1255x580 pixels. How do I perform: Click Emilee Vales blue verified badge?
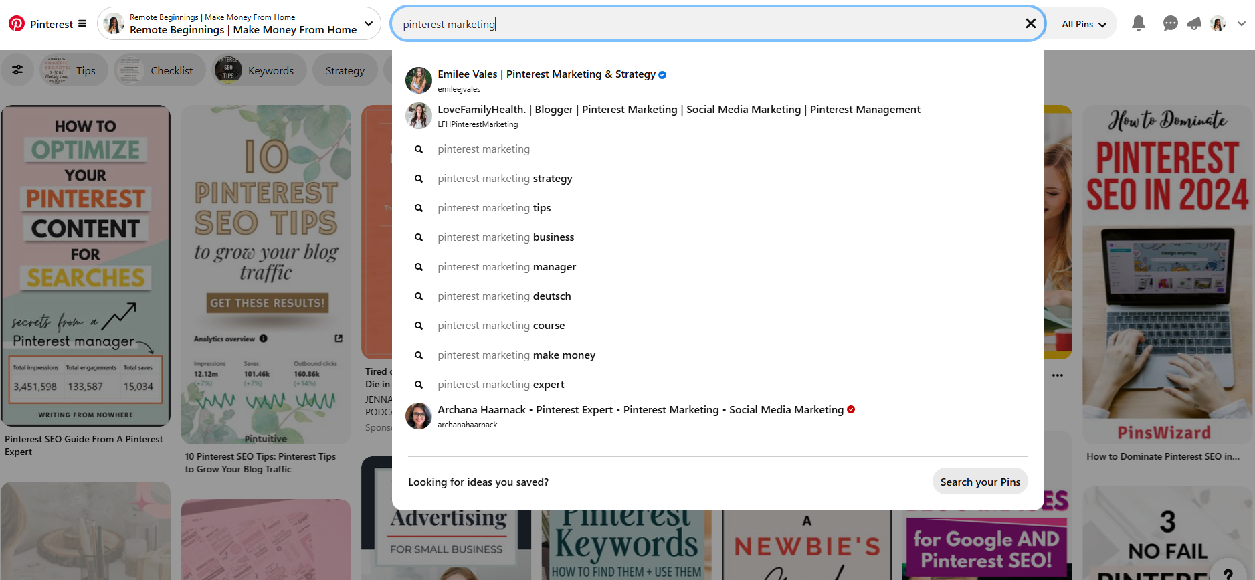tap(662, 75)
